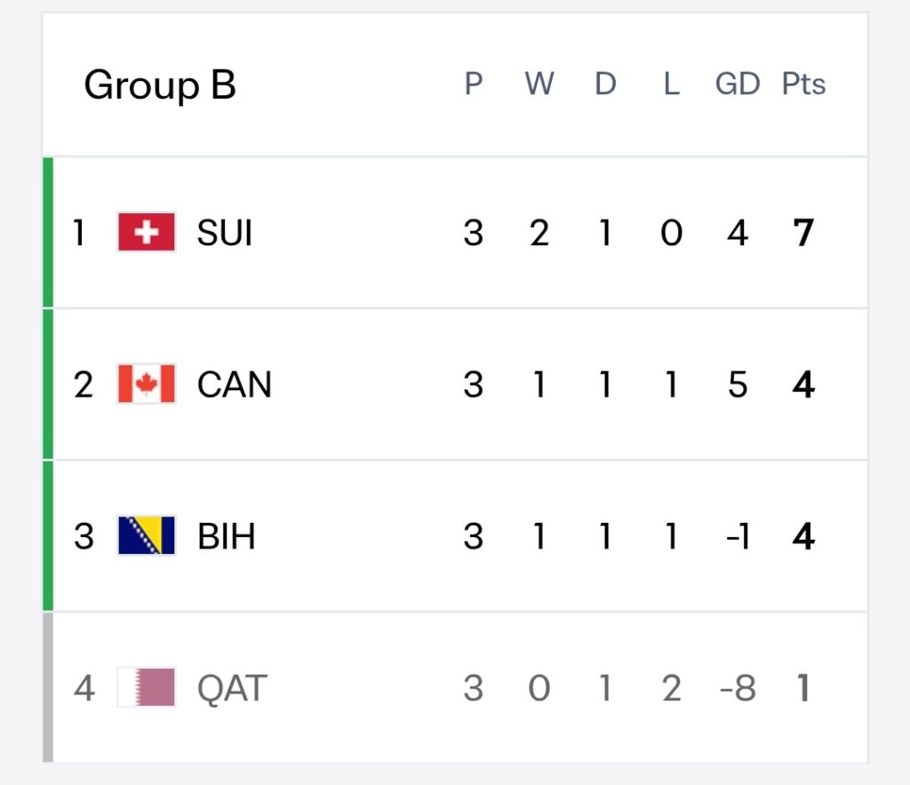Click the P column header
The image size is (910, 785).
click(474, 84)
